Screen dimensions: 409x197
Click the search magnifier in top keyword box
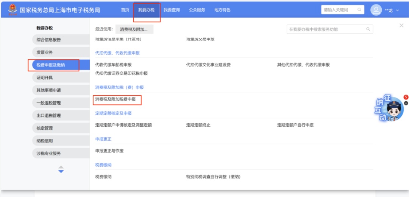(358, 10)
